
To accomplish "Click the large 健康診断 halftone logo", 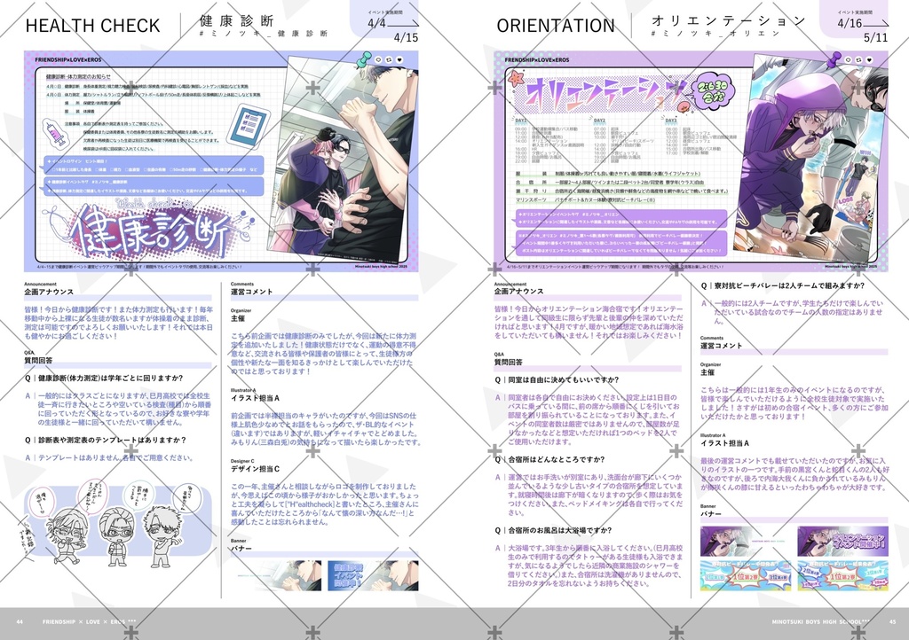I will (151, 232).
